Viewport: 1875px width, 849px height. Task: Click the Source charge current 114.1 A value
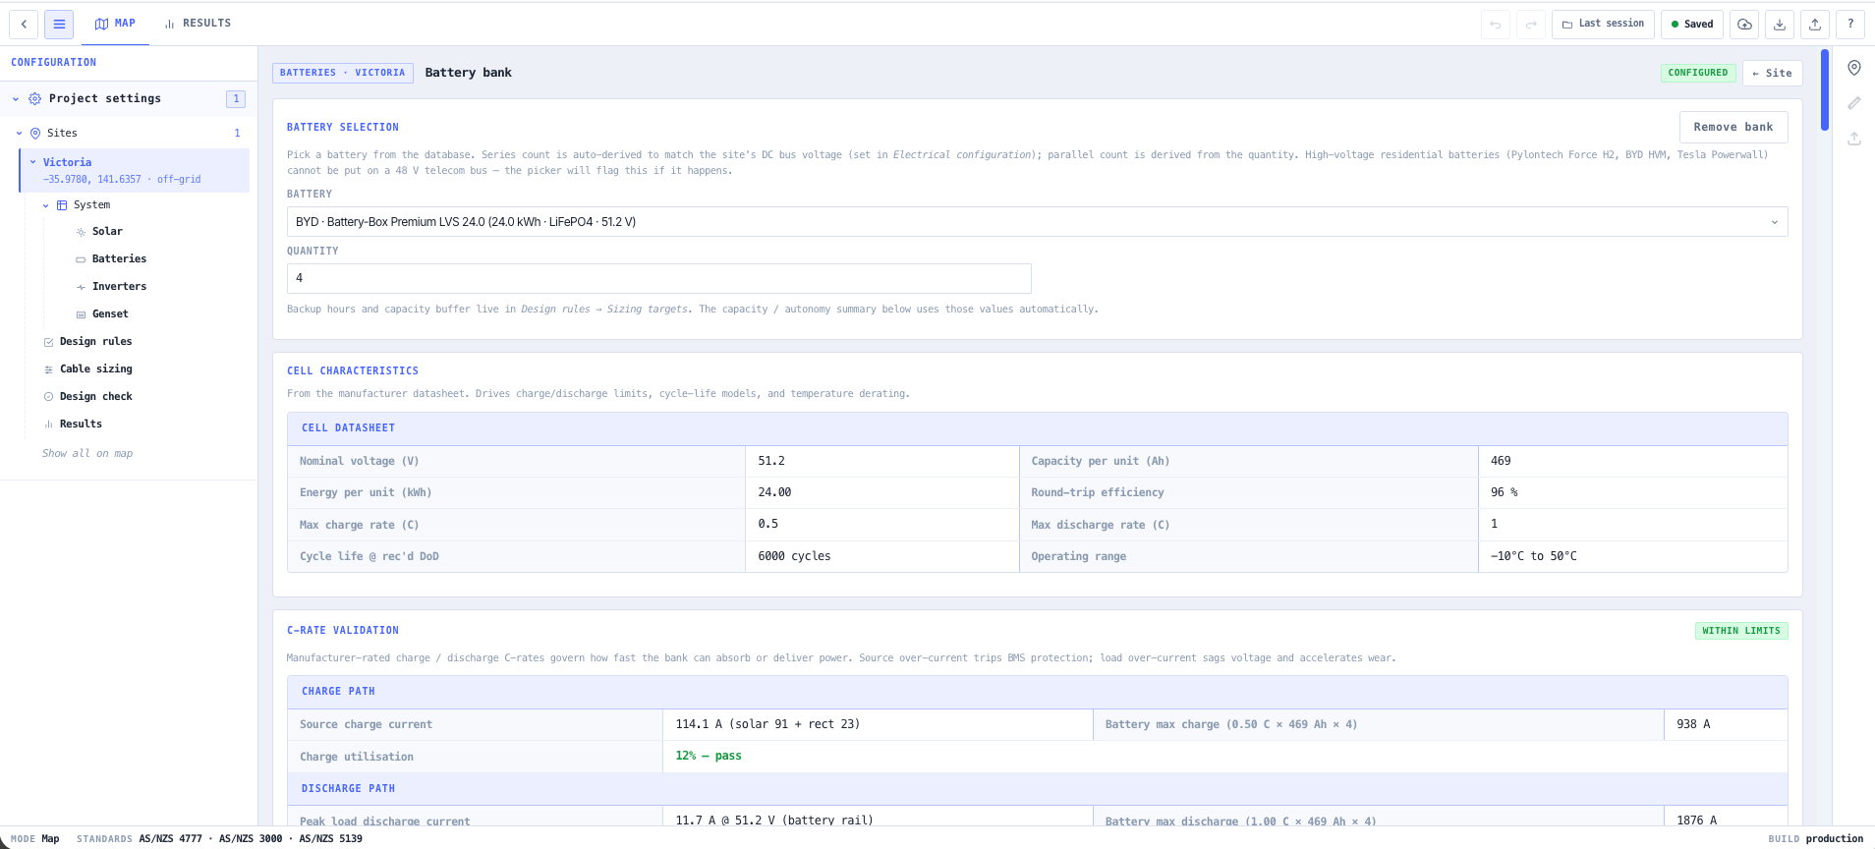pos(767,724)
